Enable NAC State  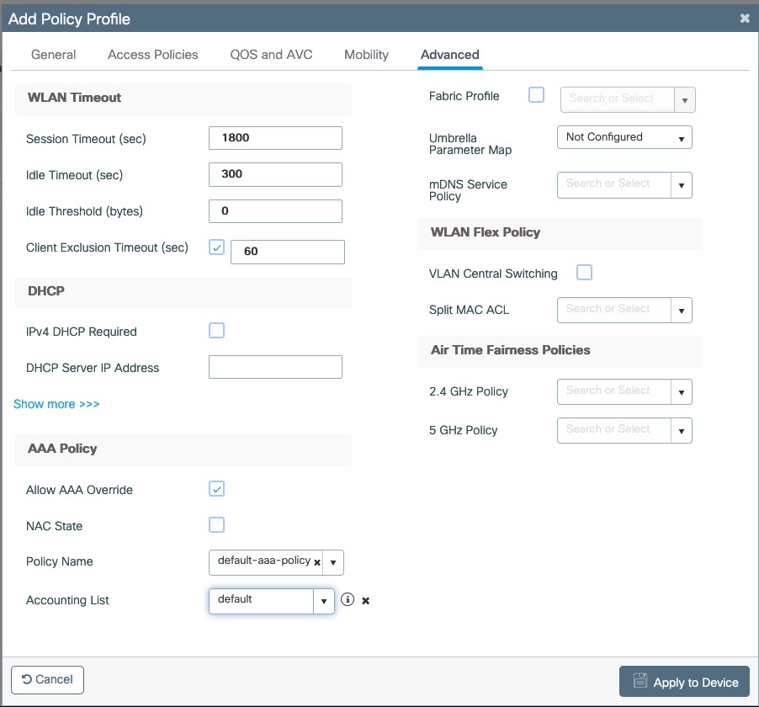[x=216, y=524]
